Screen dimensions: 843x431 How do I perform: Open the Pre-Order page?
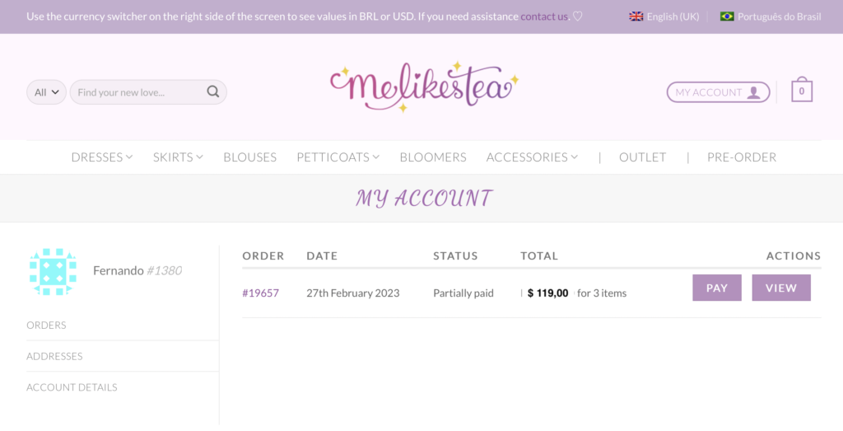742,157
